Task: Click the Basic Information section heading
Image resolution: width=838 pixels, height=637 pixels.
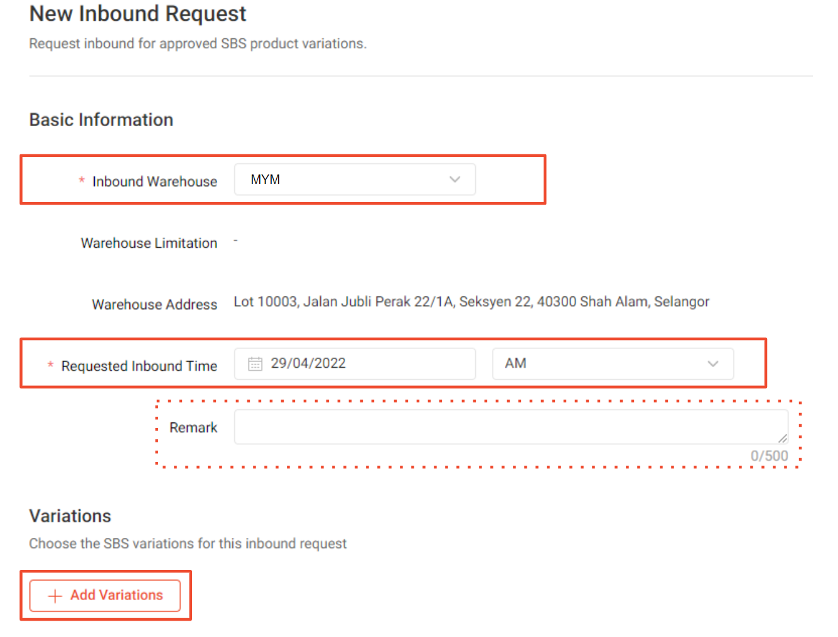Action: (100, 119)
